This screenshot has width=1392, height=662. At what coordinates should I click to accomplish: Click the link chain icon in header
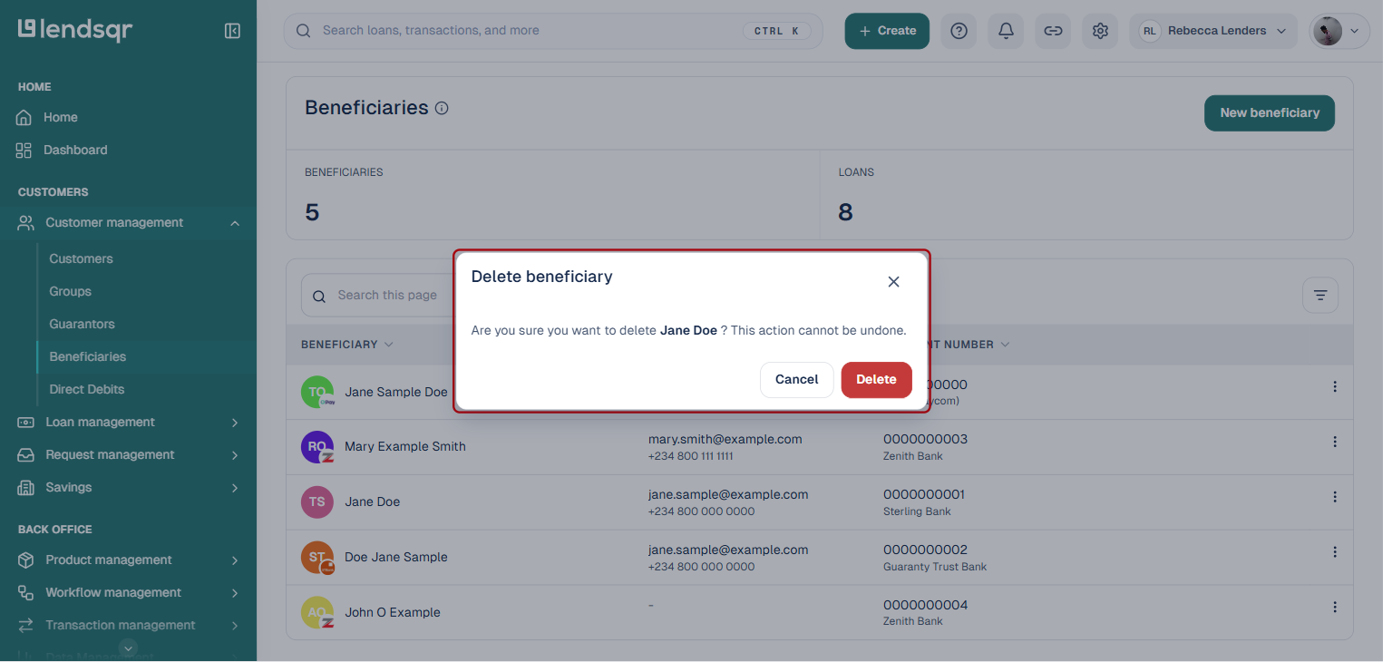[x=1053, y=31]
